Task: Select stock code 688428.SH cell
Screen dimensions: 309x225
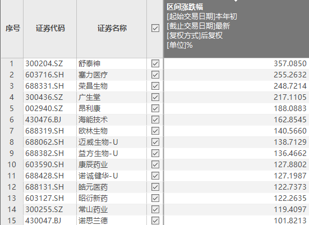Action: coord(50,176)
